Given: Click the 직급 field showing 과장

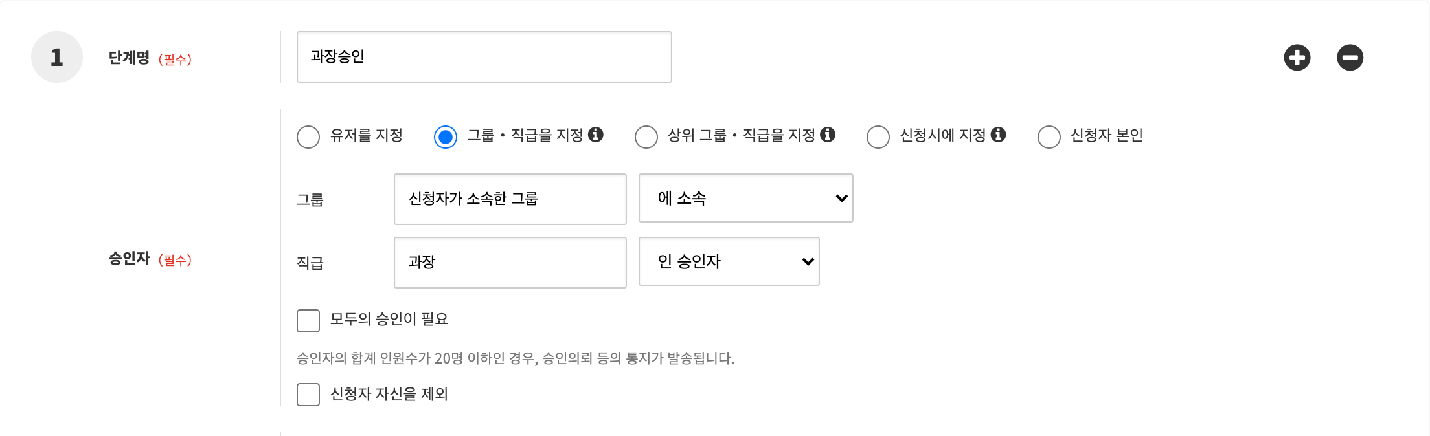Looking at the screenshot, I should [510, 263].
